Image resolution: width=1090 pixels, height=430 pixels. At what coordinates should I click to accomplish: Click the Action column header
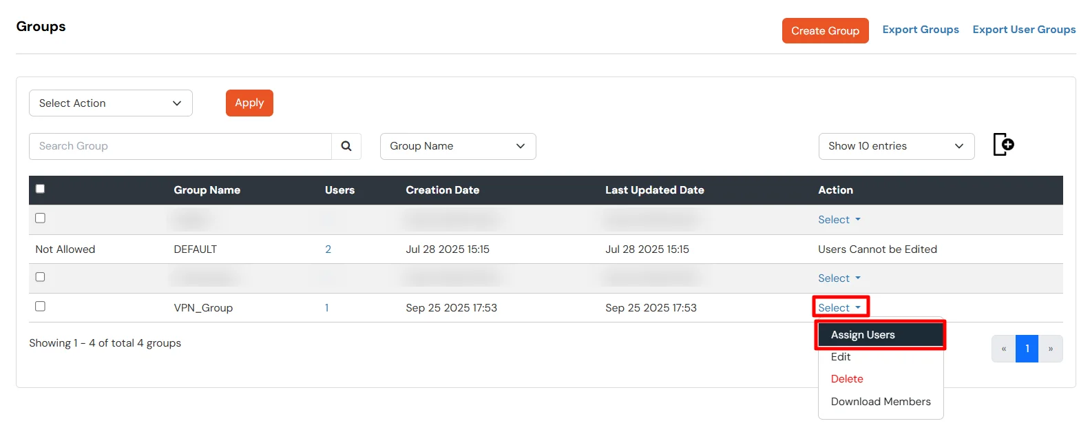pos(835,190)
